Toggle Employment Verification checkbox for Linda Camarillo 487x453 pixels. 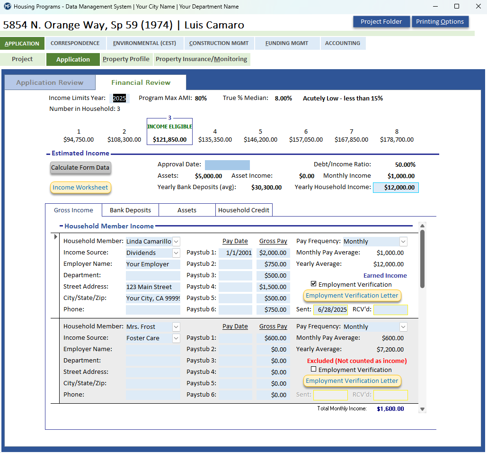pos(313,283)
